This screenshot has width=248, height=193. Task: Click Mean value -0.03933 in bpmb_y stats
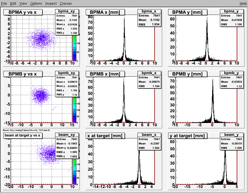237,82
